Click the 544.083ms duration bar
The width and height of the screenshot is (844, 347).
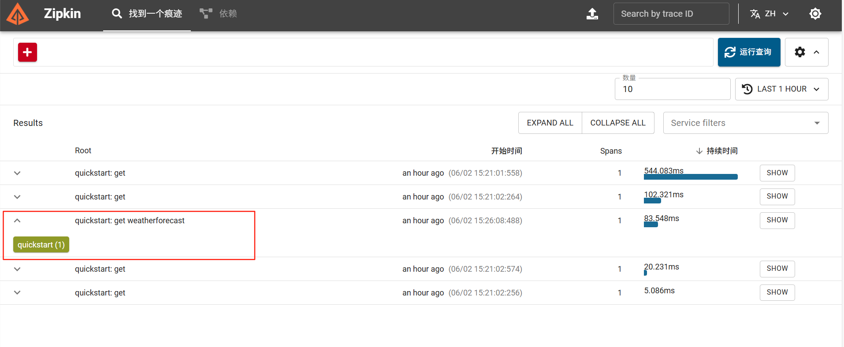pos(691,177)
